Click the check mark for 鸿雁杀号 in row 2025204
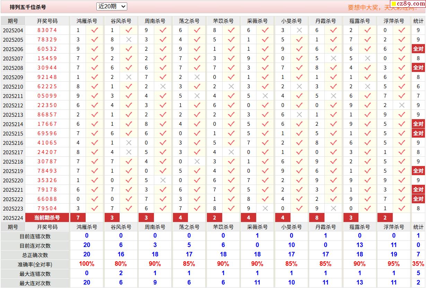The image size is (426, 288). pos(95,30)
